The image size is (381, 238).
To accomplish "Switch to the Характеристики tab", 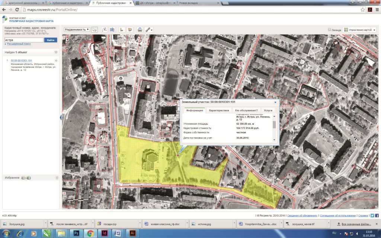I will click(x=219, y=110).
